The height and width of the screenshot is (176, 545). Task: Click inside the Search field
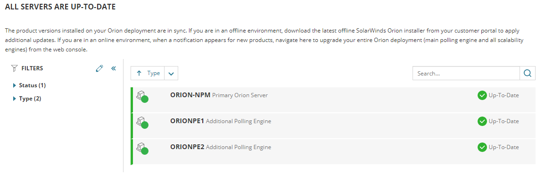[466, 74]
